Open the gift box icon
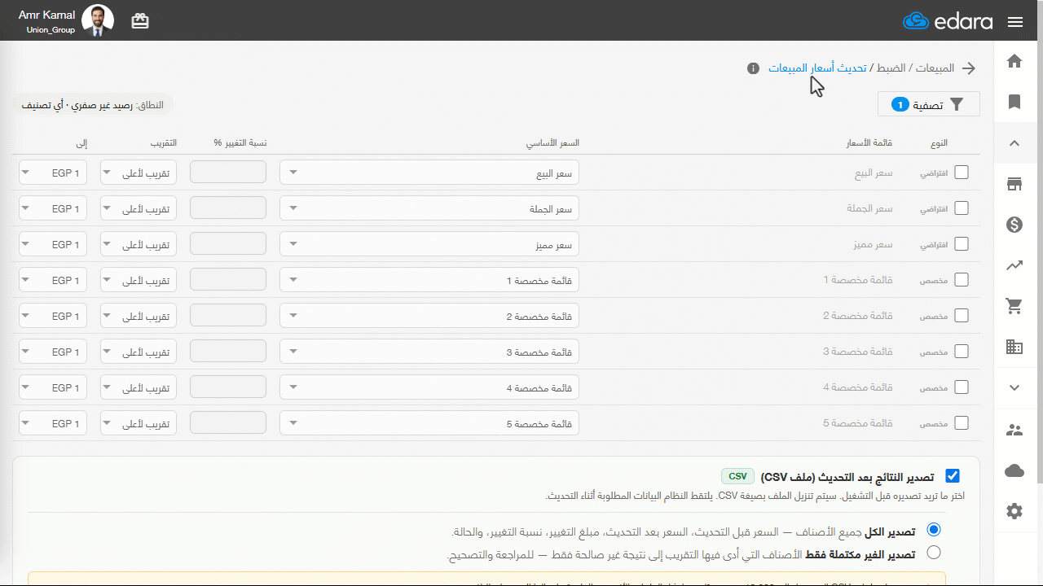1043x586 pixels. 140,21
